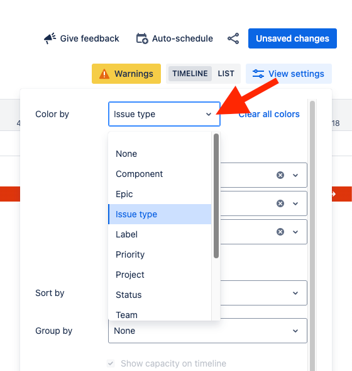
Task: Switch to LIST view
Action: tap(226, 74)
